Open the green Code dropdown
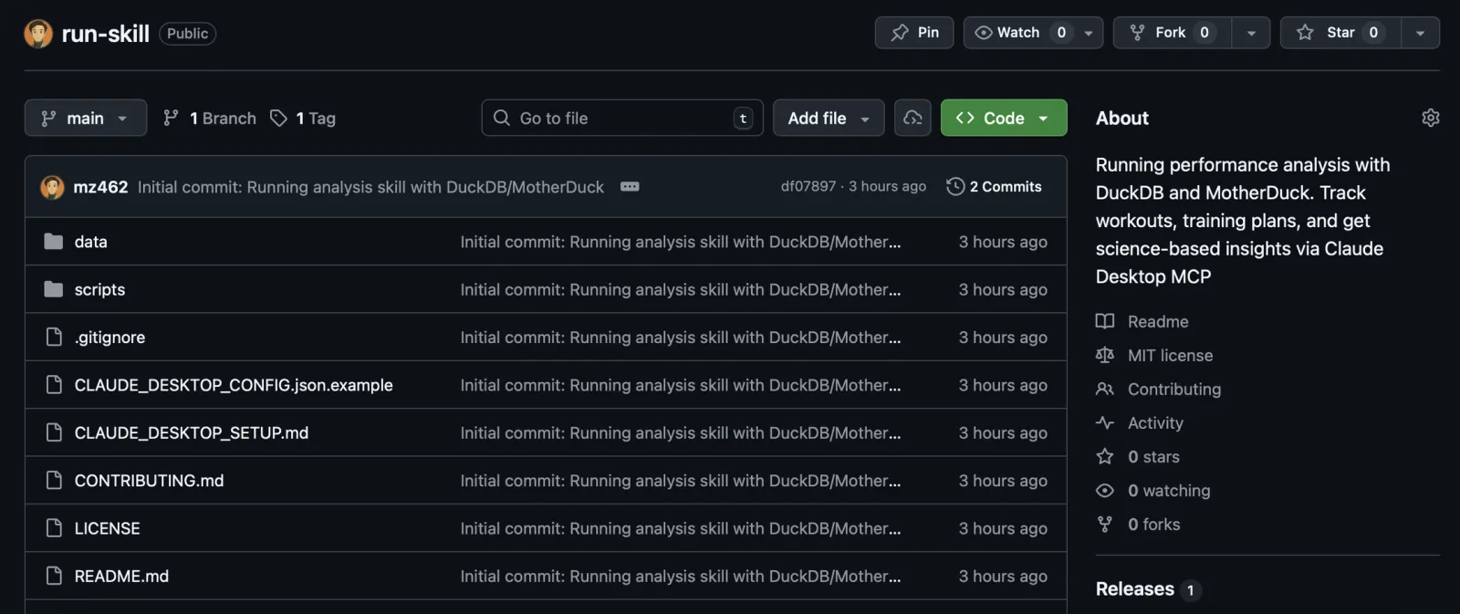 (x=1004, y=118)
